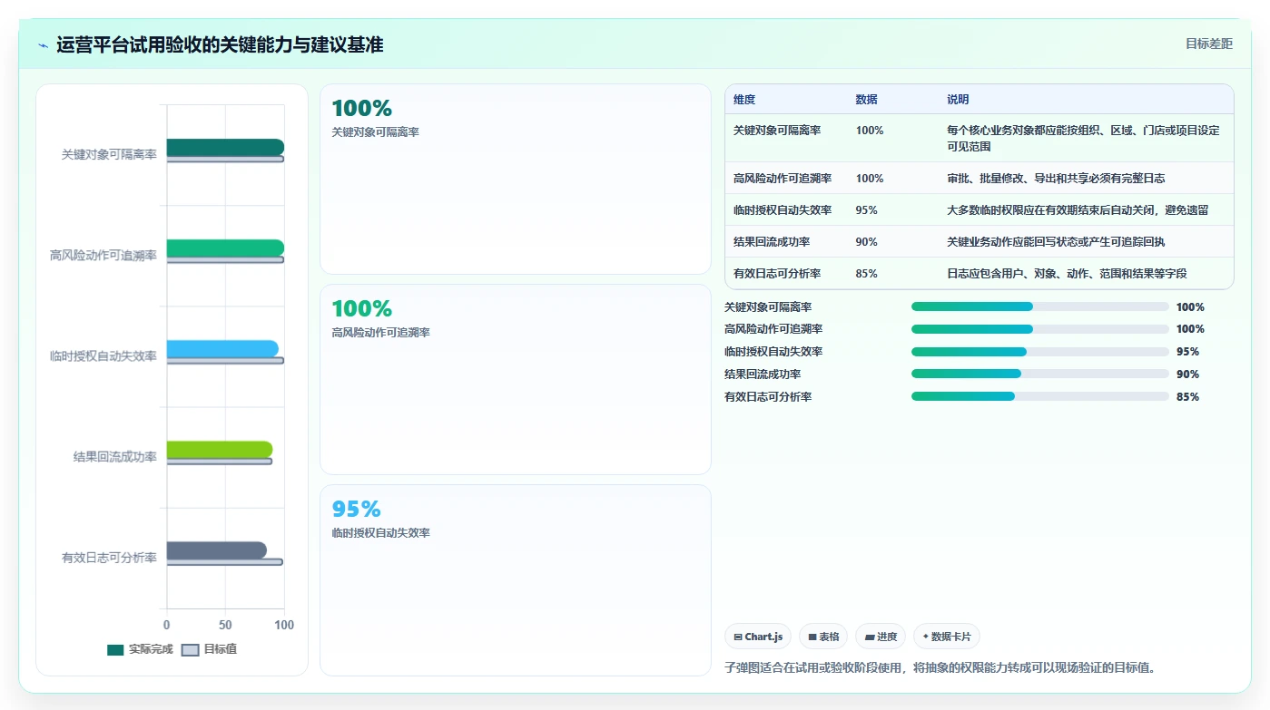Click the dark teal 关键对象可隔离率 chart bar
1270x710 pixels.
click(x=225, y=147)
